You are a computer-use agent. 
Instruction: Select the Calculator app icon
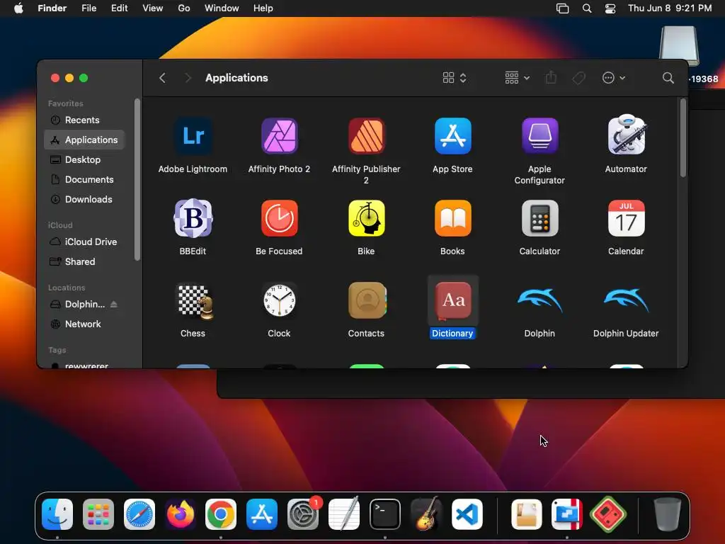tap(540, 218)
